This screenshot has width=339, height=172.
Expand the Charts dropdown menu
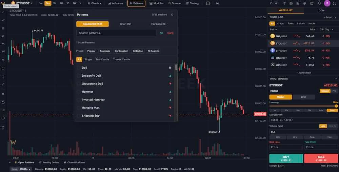pyautogui.click(x=95, y=3)
